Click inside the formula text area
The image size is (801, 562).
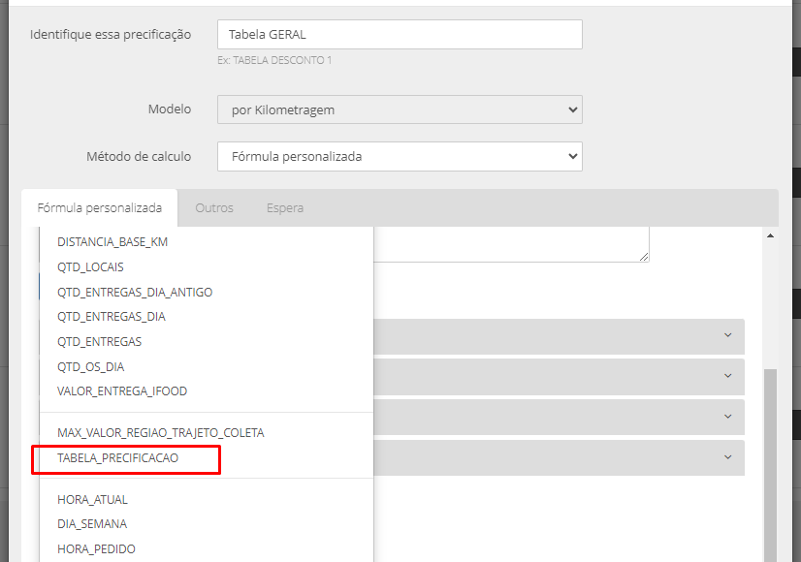pos(511,244)
